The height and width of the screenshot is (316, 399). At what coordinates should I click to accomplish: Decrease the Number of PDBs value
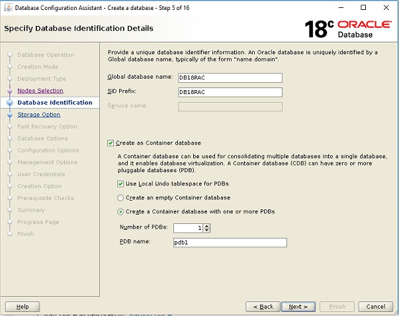[x=206, y=230]
